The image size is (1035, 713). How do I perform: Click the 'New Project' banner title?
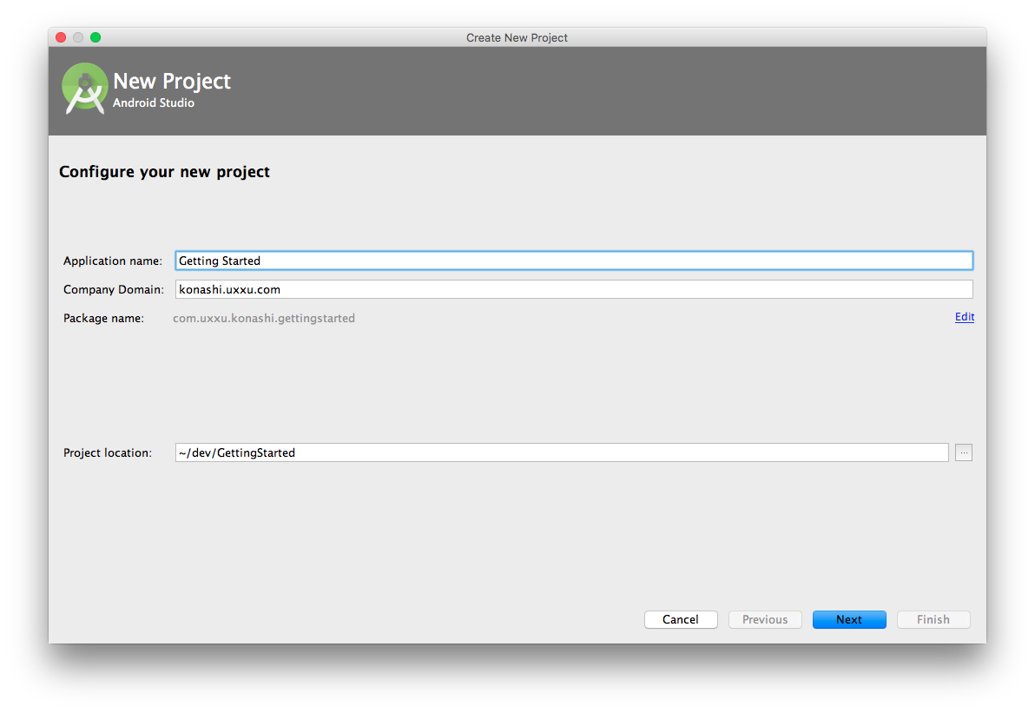[x=172, y=81]
